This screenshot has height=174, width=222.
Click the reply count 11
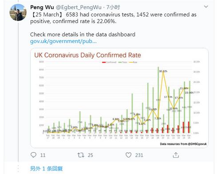(43, 155)
